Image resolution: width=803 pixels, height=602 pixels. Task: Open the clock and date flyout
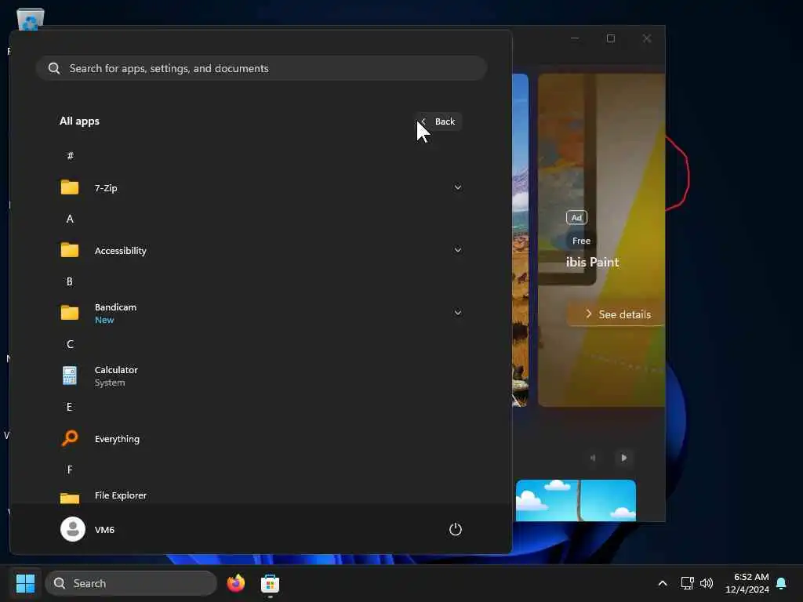(747, 583)
